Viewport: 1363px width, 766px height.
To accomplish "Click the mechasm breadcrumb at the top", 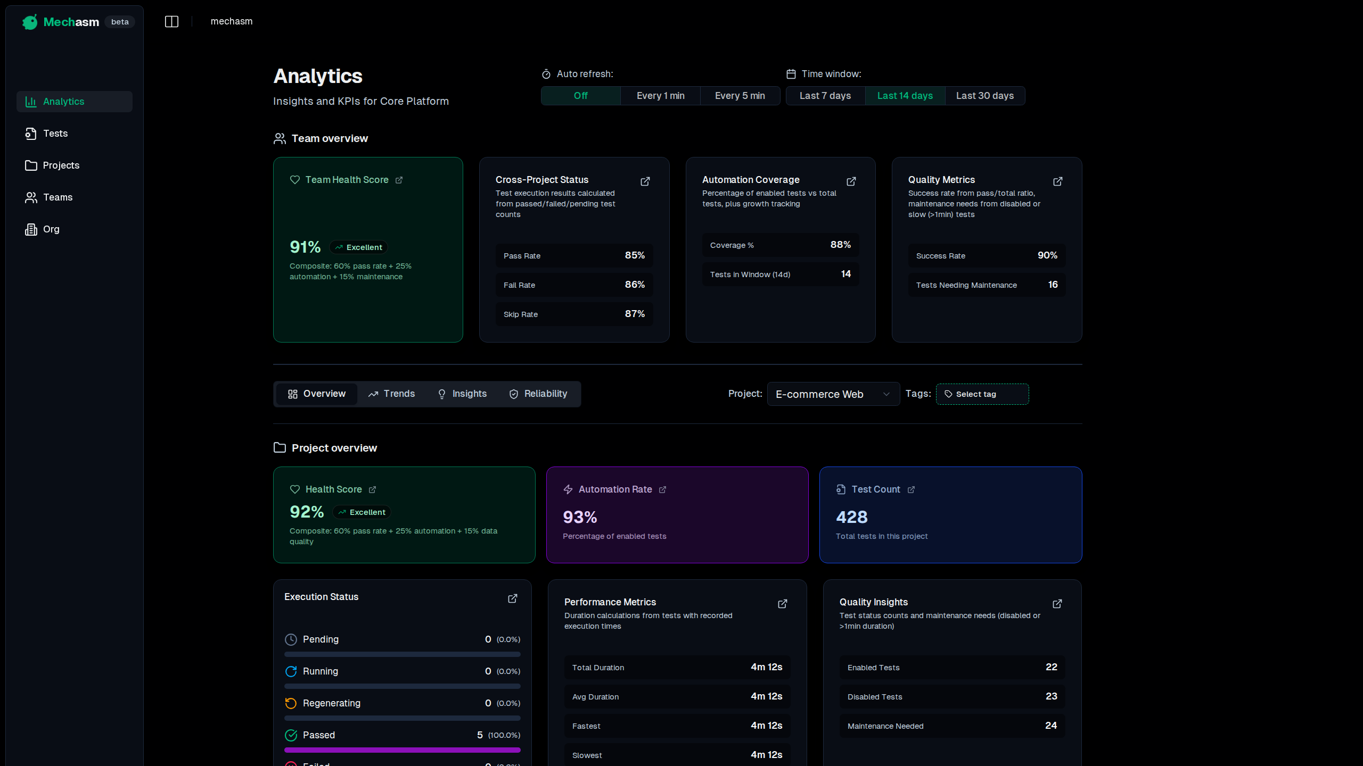I will [x=231, y=21].
